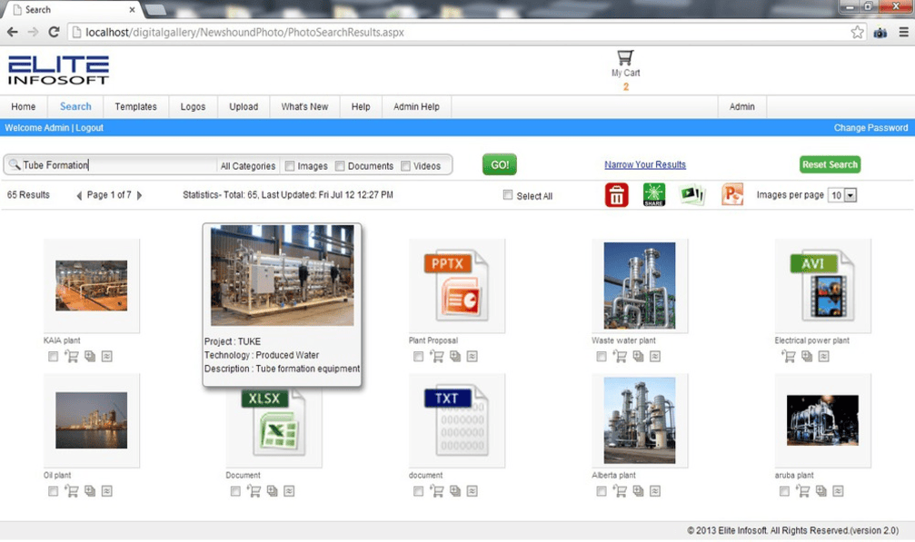
Task: Open the Templates menu item
Action: tap(135, 106)
